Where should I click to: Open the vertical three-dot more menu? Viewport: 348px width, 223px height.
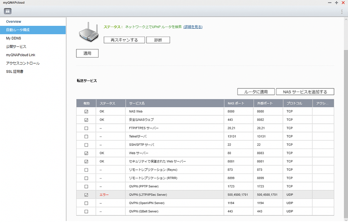(x=341, y=12)
